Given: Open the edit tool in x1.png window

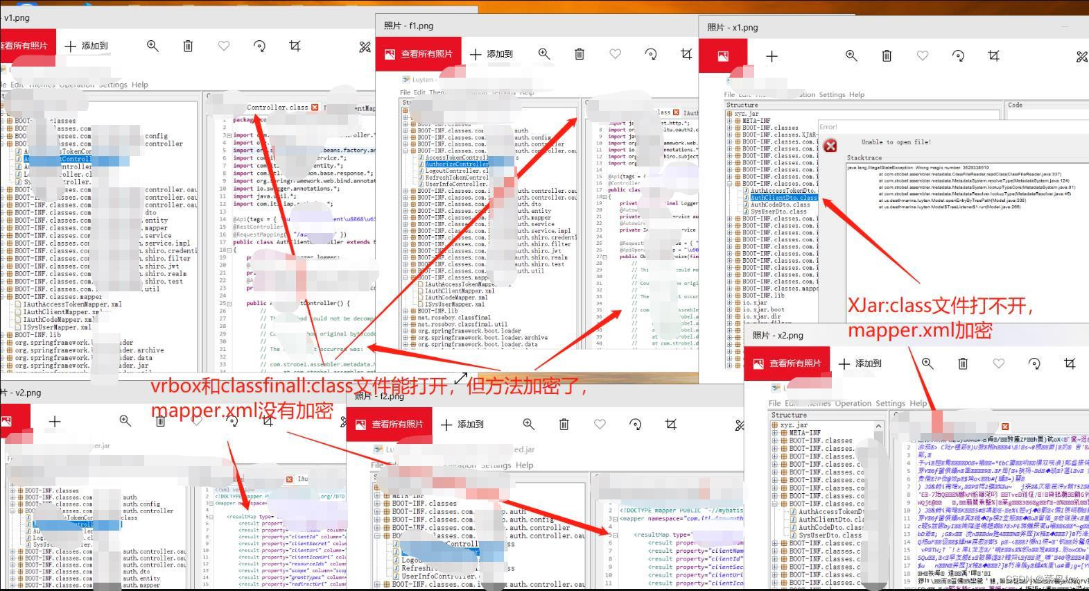Looking at the screenshot, I should [x=1081, y=56].
